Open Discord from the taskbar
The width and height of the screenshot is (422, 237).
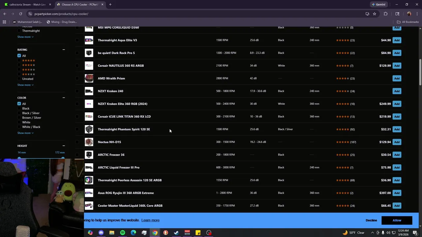pos(101,233)
